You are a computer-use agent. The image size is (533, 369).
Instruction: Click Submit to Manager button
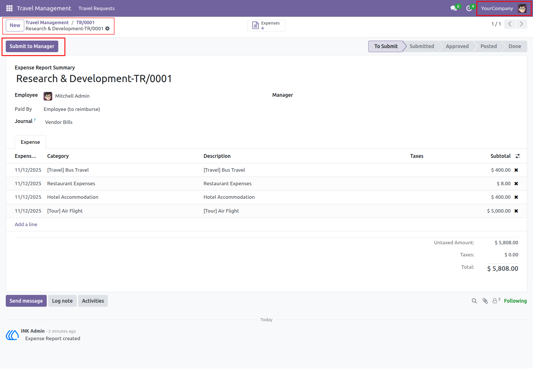coord(32,46)
